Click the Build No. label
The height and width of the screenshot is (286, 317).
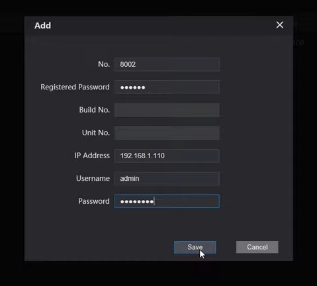click(95, 110)
